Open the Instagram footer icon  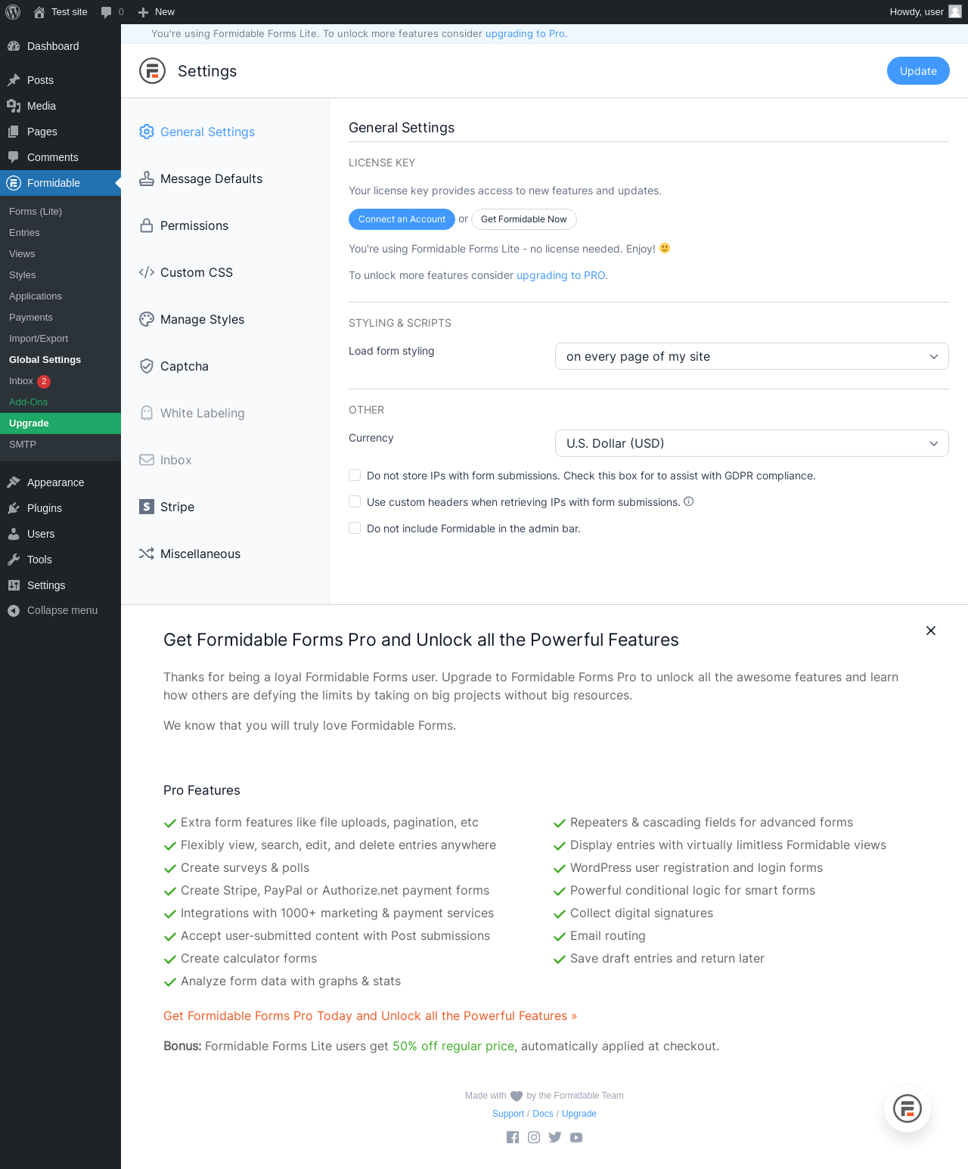(534, 1137)
